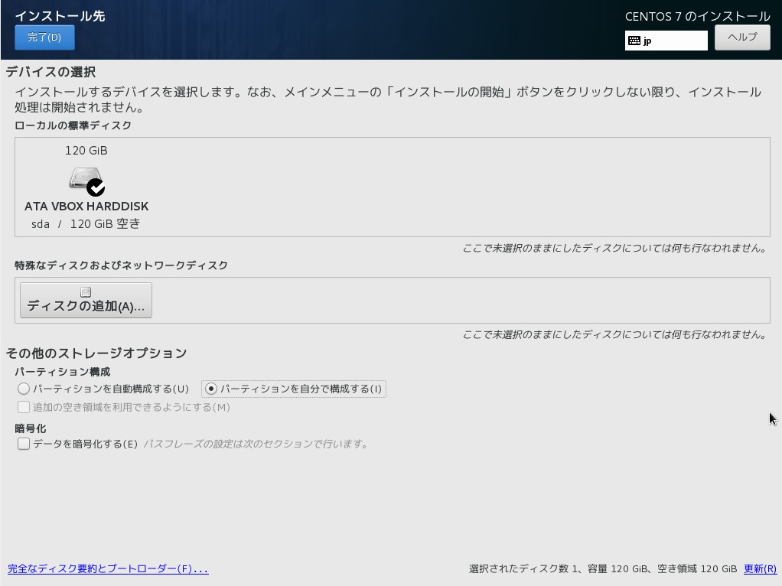Click the checkmark badge on the disk icon

[x=96, y=187]
